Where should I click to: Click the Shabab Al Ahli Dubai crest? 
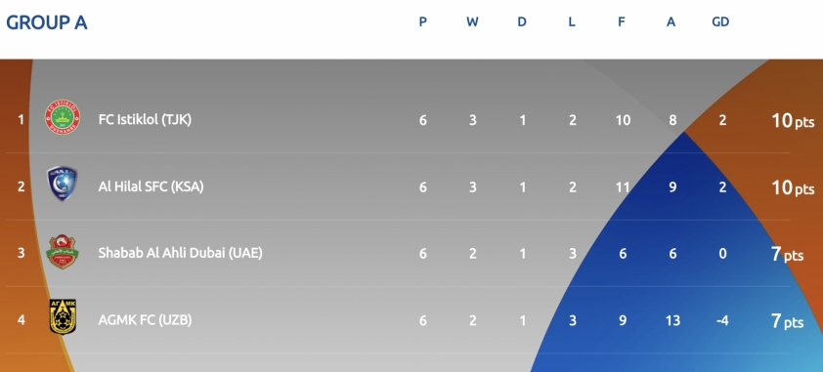click(x=63, y=252)
